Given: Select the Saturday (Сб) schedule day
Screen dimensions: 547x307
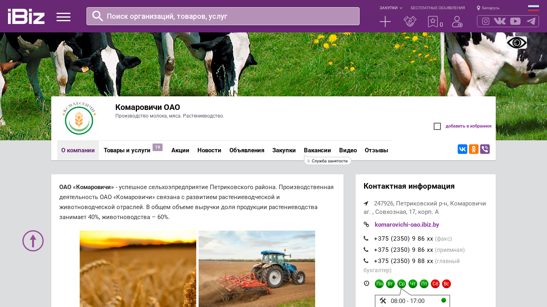Looking at the screenshot, I should (x=435, y=284).
